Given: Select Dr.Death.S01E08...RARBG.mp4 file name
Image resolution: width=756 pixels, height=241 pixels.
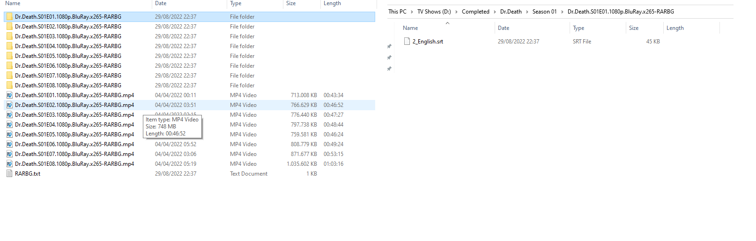Looking at the screenshot, I should [x=74, y=164].
